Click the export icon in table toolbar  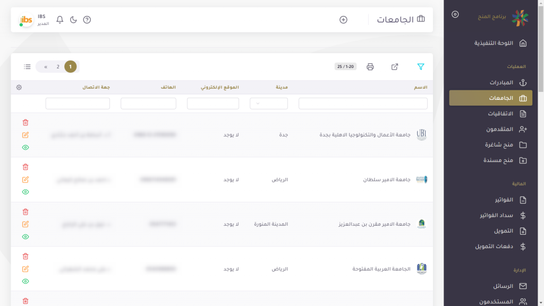click(x=395, y=67)
